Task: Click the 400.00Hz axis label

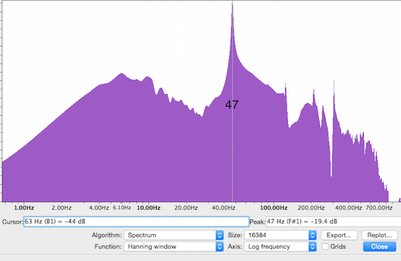Action: [x=348, y=208]
